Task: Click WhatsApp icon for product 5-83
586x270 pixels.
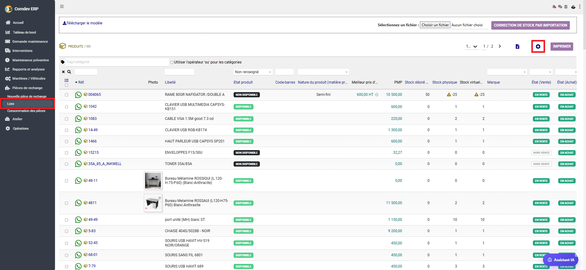Action: tap(78, 231)
